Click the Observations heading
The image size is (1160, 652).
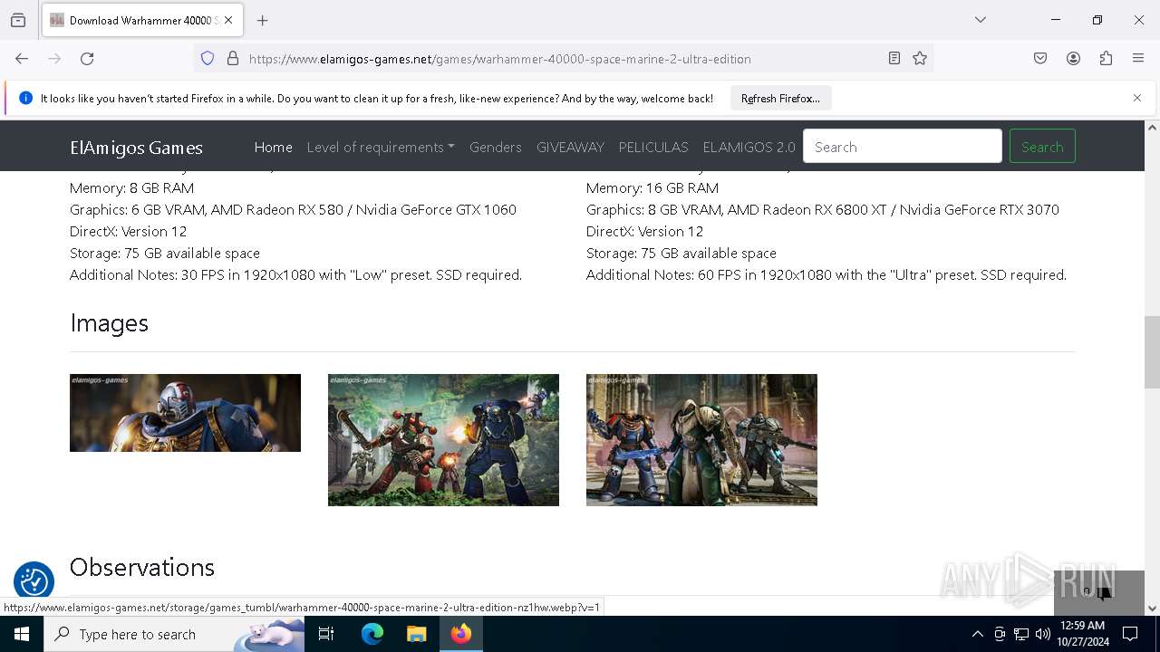[x=142, y=568]
